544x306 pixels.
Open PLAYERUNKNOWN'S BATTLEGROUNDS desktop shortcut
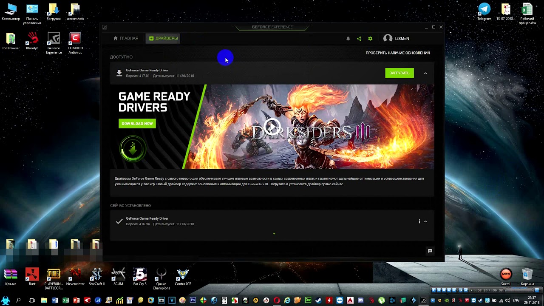pos(54,279)
